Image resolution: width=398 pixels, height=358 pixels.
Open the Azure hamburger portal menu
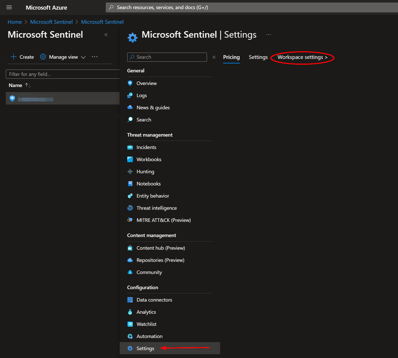9,7
